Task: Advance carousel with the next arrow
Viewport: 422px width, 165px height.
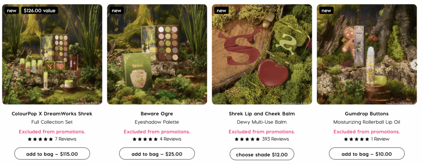Action: pos(416,64)
